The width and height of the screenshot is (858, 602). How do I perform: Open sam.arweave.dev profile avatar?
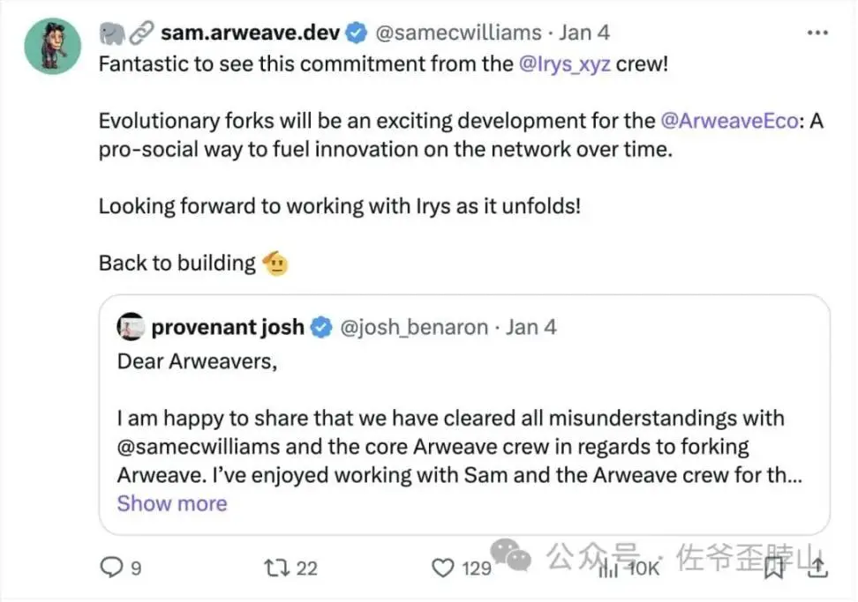tap(53, 46)
